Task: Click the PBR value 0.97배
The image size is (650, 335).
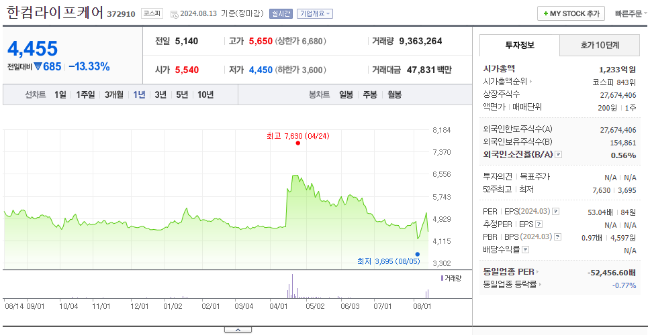Action: 591,238
